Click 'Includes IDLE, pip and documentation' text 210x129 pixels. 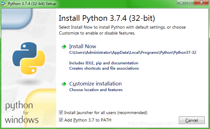[104, 63]
